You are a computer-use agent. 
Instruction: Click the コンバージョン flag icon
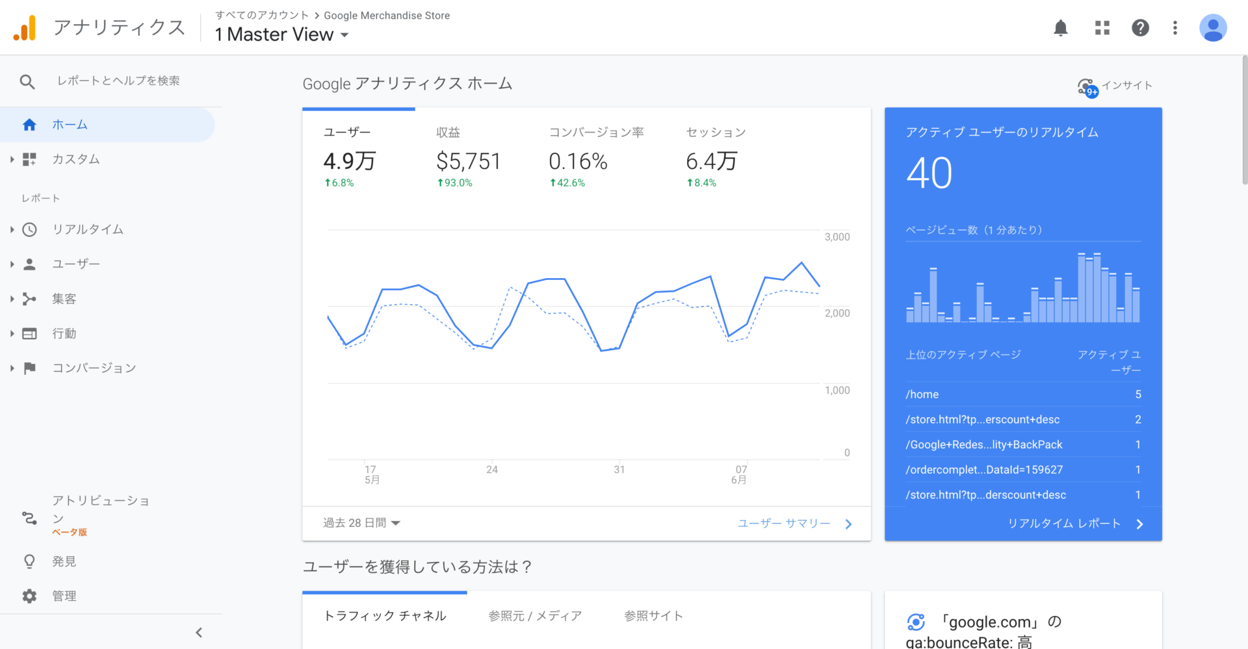[29, 368]
